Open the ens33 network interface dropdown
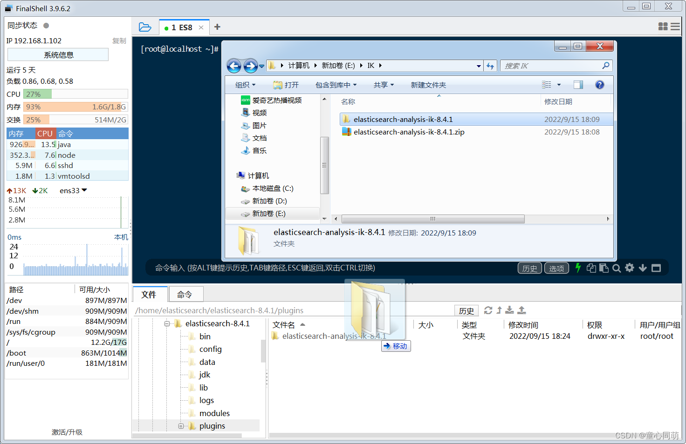The width and height of the screenshot is (686, 444). (x=73, y=190)
